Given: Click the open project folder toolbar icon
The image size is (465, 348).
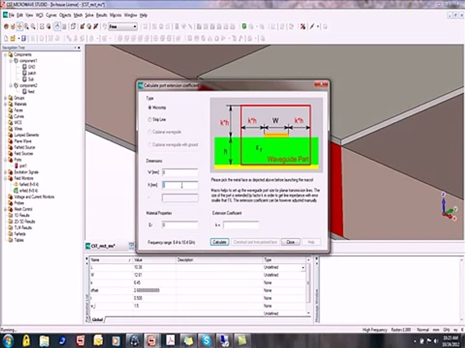Looking at the screenshot, I should click(13, 39).
